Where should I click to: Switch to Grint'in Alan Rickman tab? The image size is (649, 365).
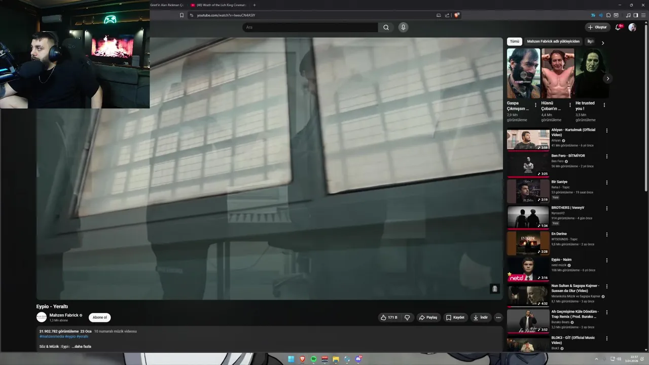click(x=167, y=5)
